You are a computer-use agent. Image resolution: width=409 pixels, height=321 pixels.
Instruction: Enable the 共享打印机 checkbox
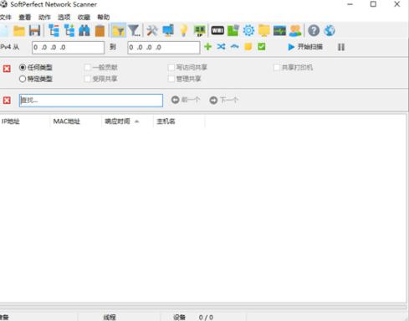[277, 67]
